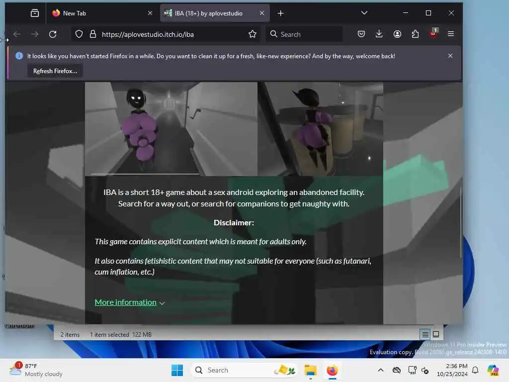509x382 pixels.
Task: Open the Downloads panel
Action: (x=379, y=34)
